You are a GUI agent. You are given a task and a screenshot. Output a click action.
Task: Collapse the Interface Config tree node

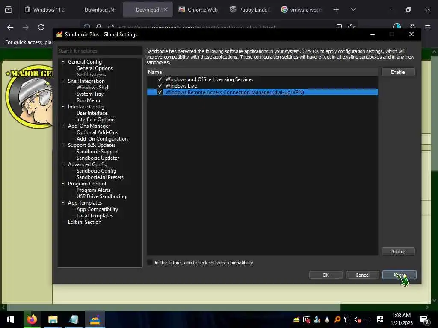click(x=63, y=106)
